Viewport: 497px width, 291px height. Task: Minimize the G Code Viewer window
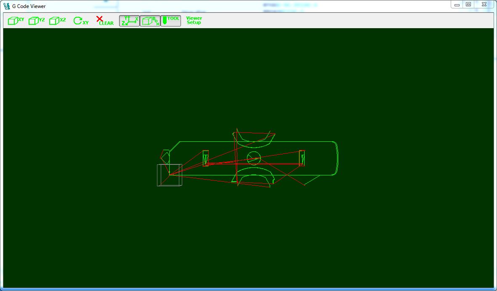coord(457,5)
